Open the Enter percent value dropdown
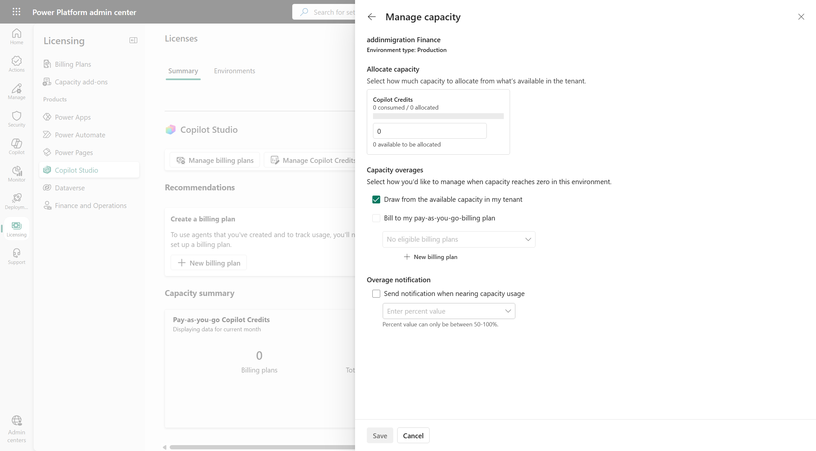Screen dimensions: 816x451 coord(449,311)
